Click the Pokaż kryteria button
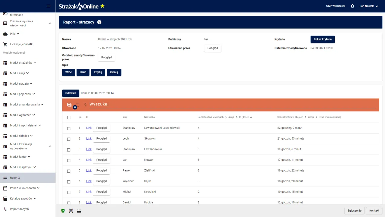 (322, 39)
